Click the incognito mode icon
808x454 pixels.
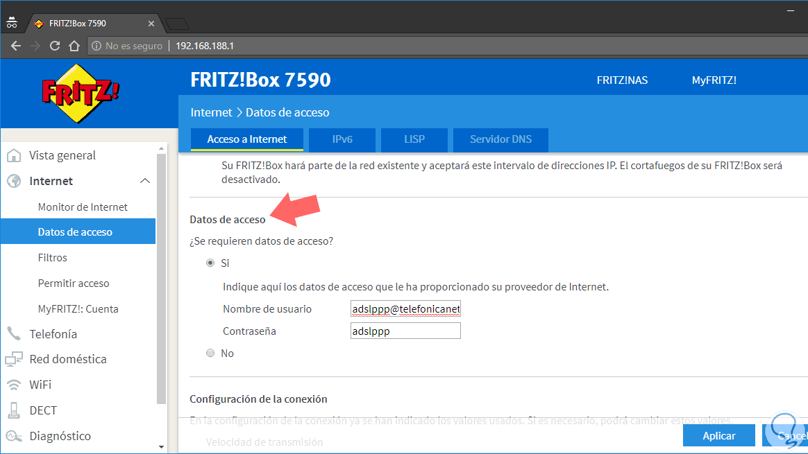tap(12, 23)
